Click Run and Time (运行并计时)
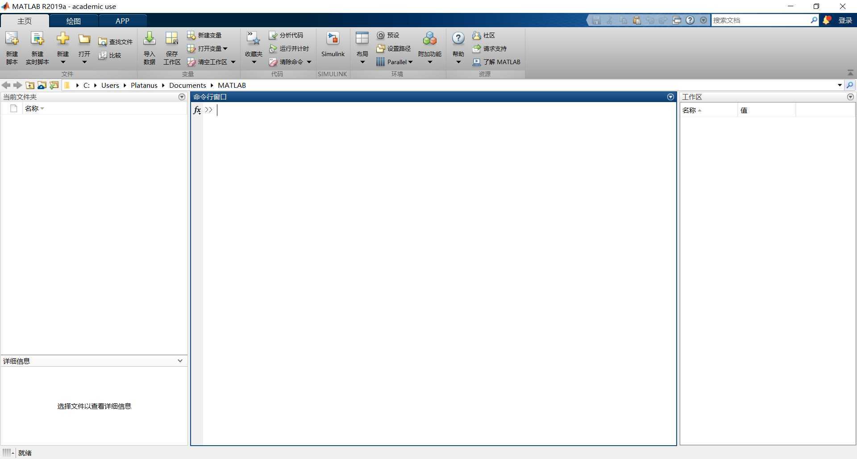Screen dimensions: 857x459 289,49
